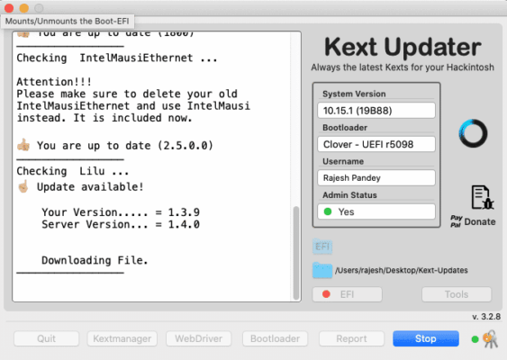
Task: Click the Tools button
Action: pos(457,294)
